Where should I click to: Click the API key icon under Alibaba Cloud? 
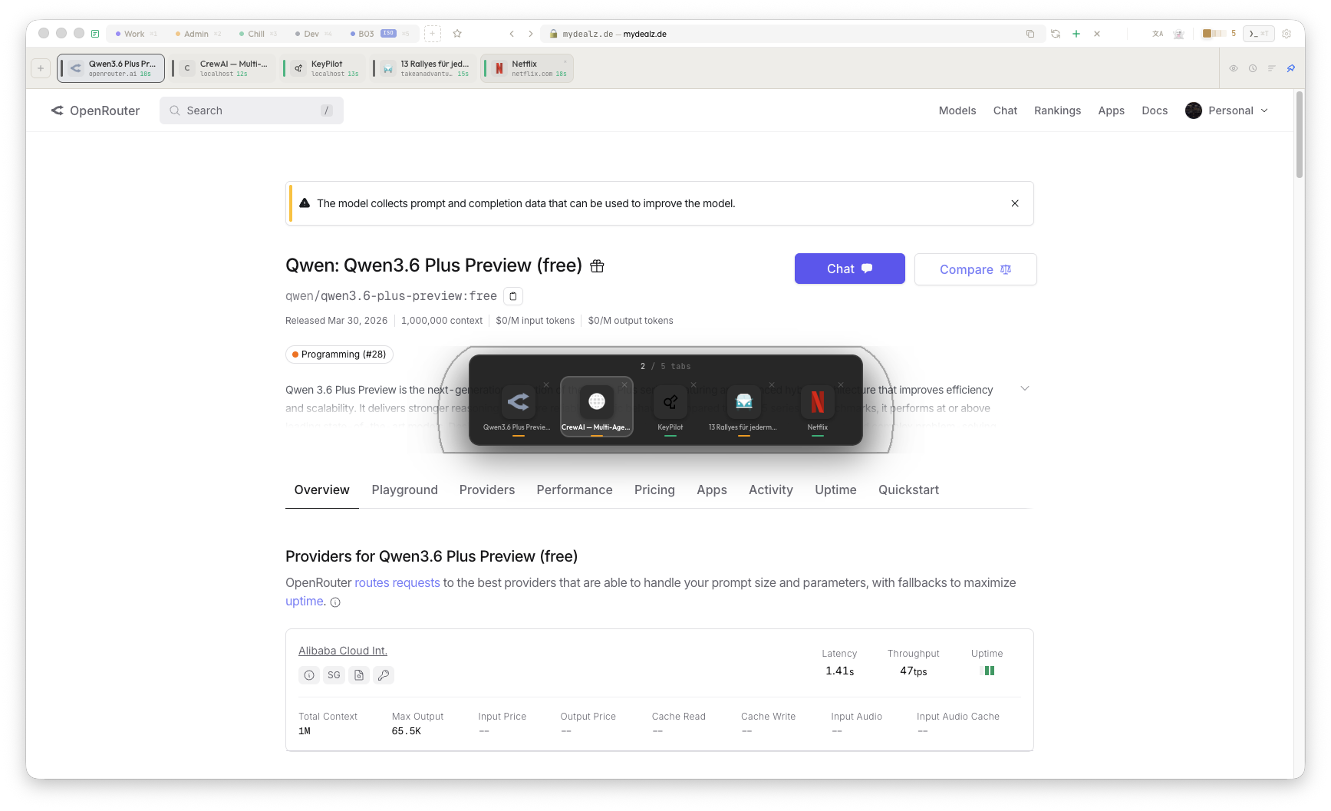384,675
